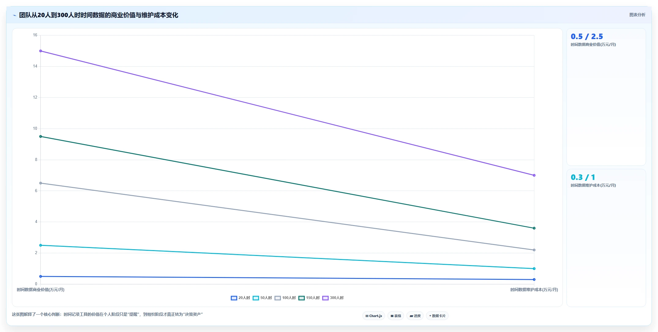The image size is (658, 332).
Task: Toggle the 100人时 legend item
Action: (285, 298)
